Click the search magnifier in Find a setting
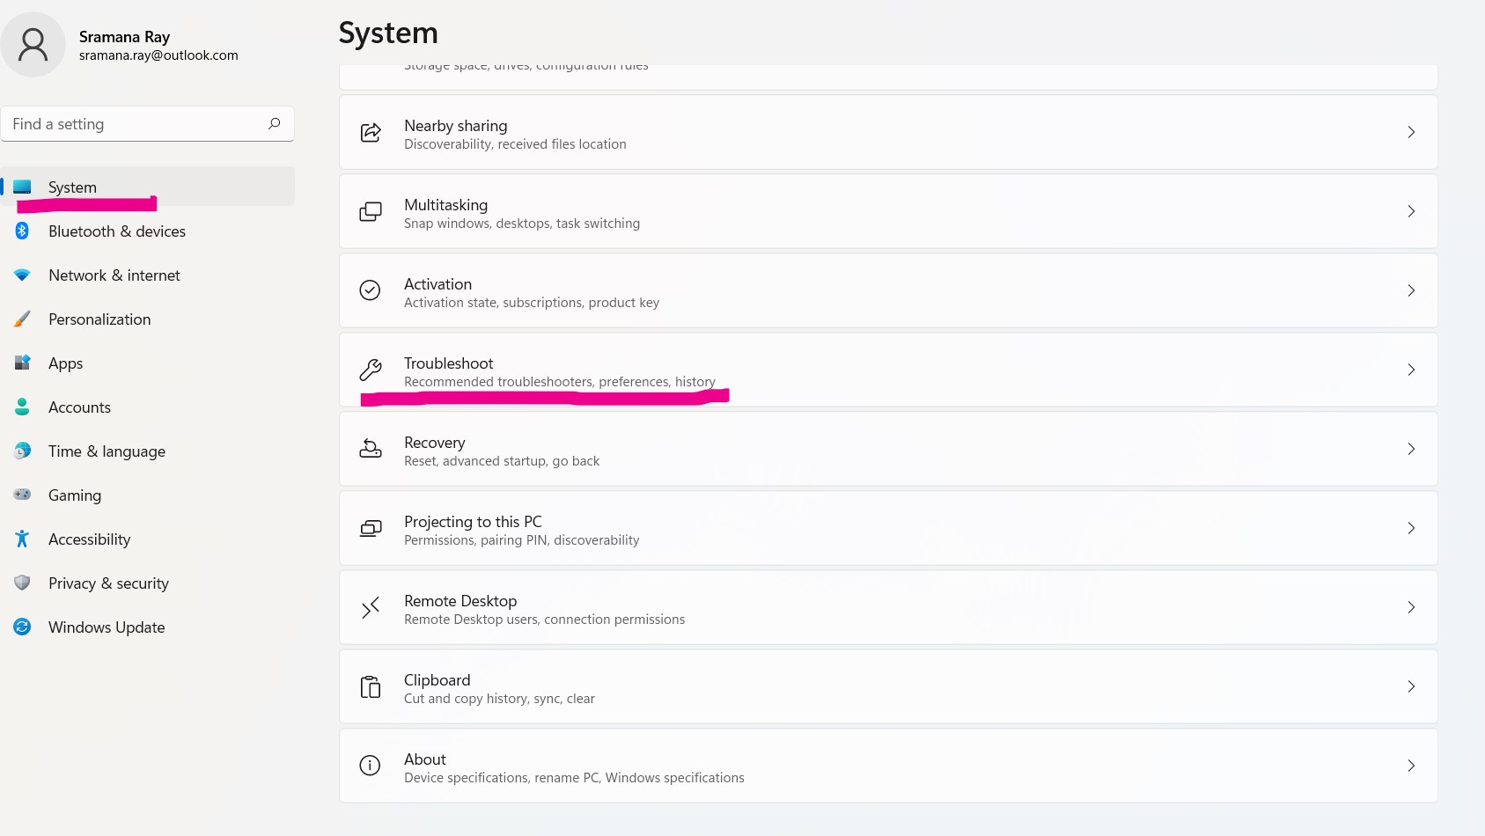Screen dimensions: 1485x836 click(x=274, y=124)
